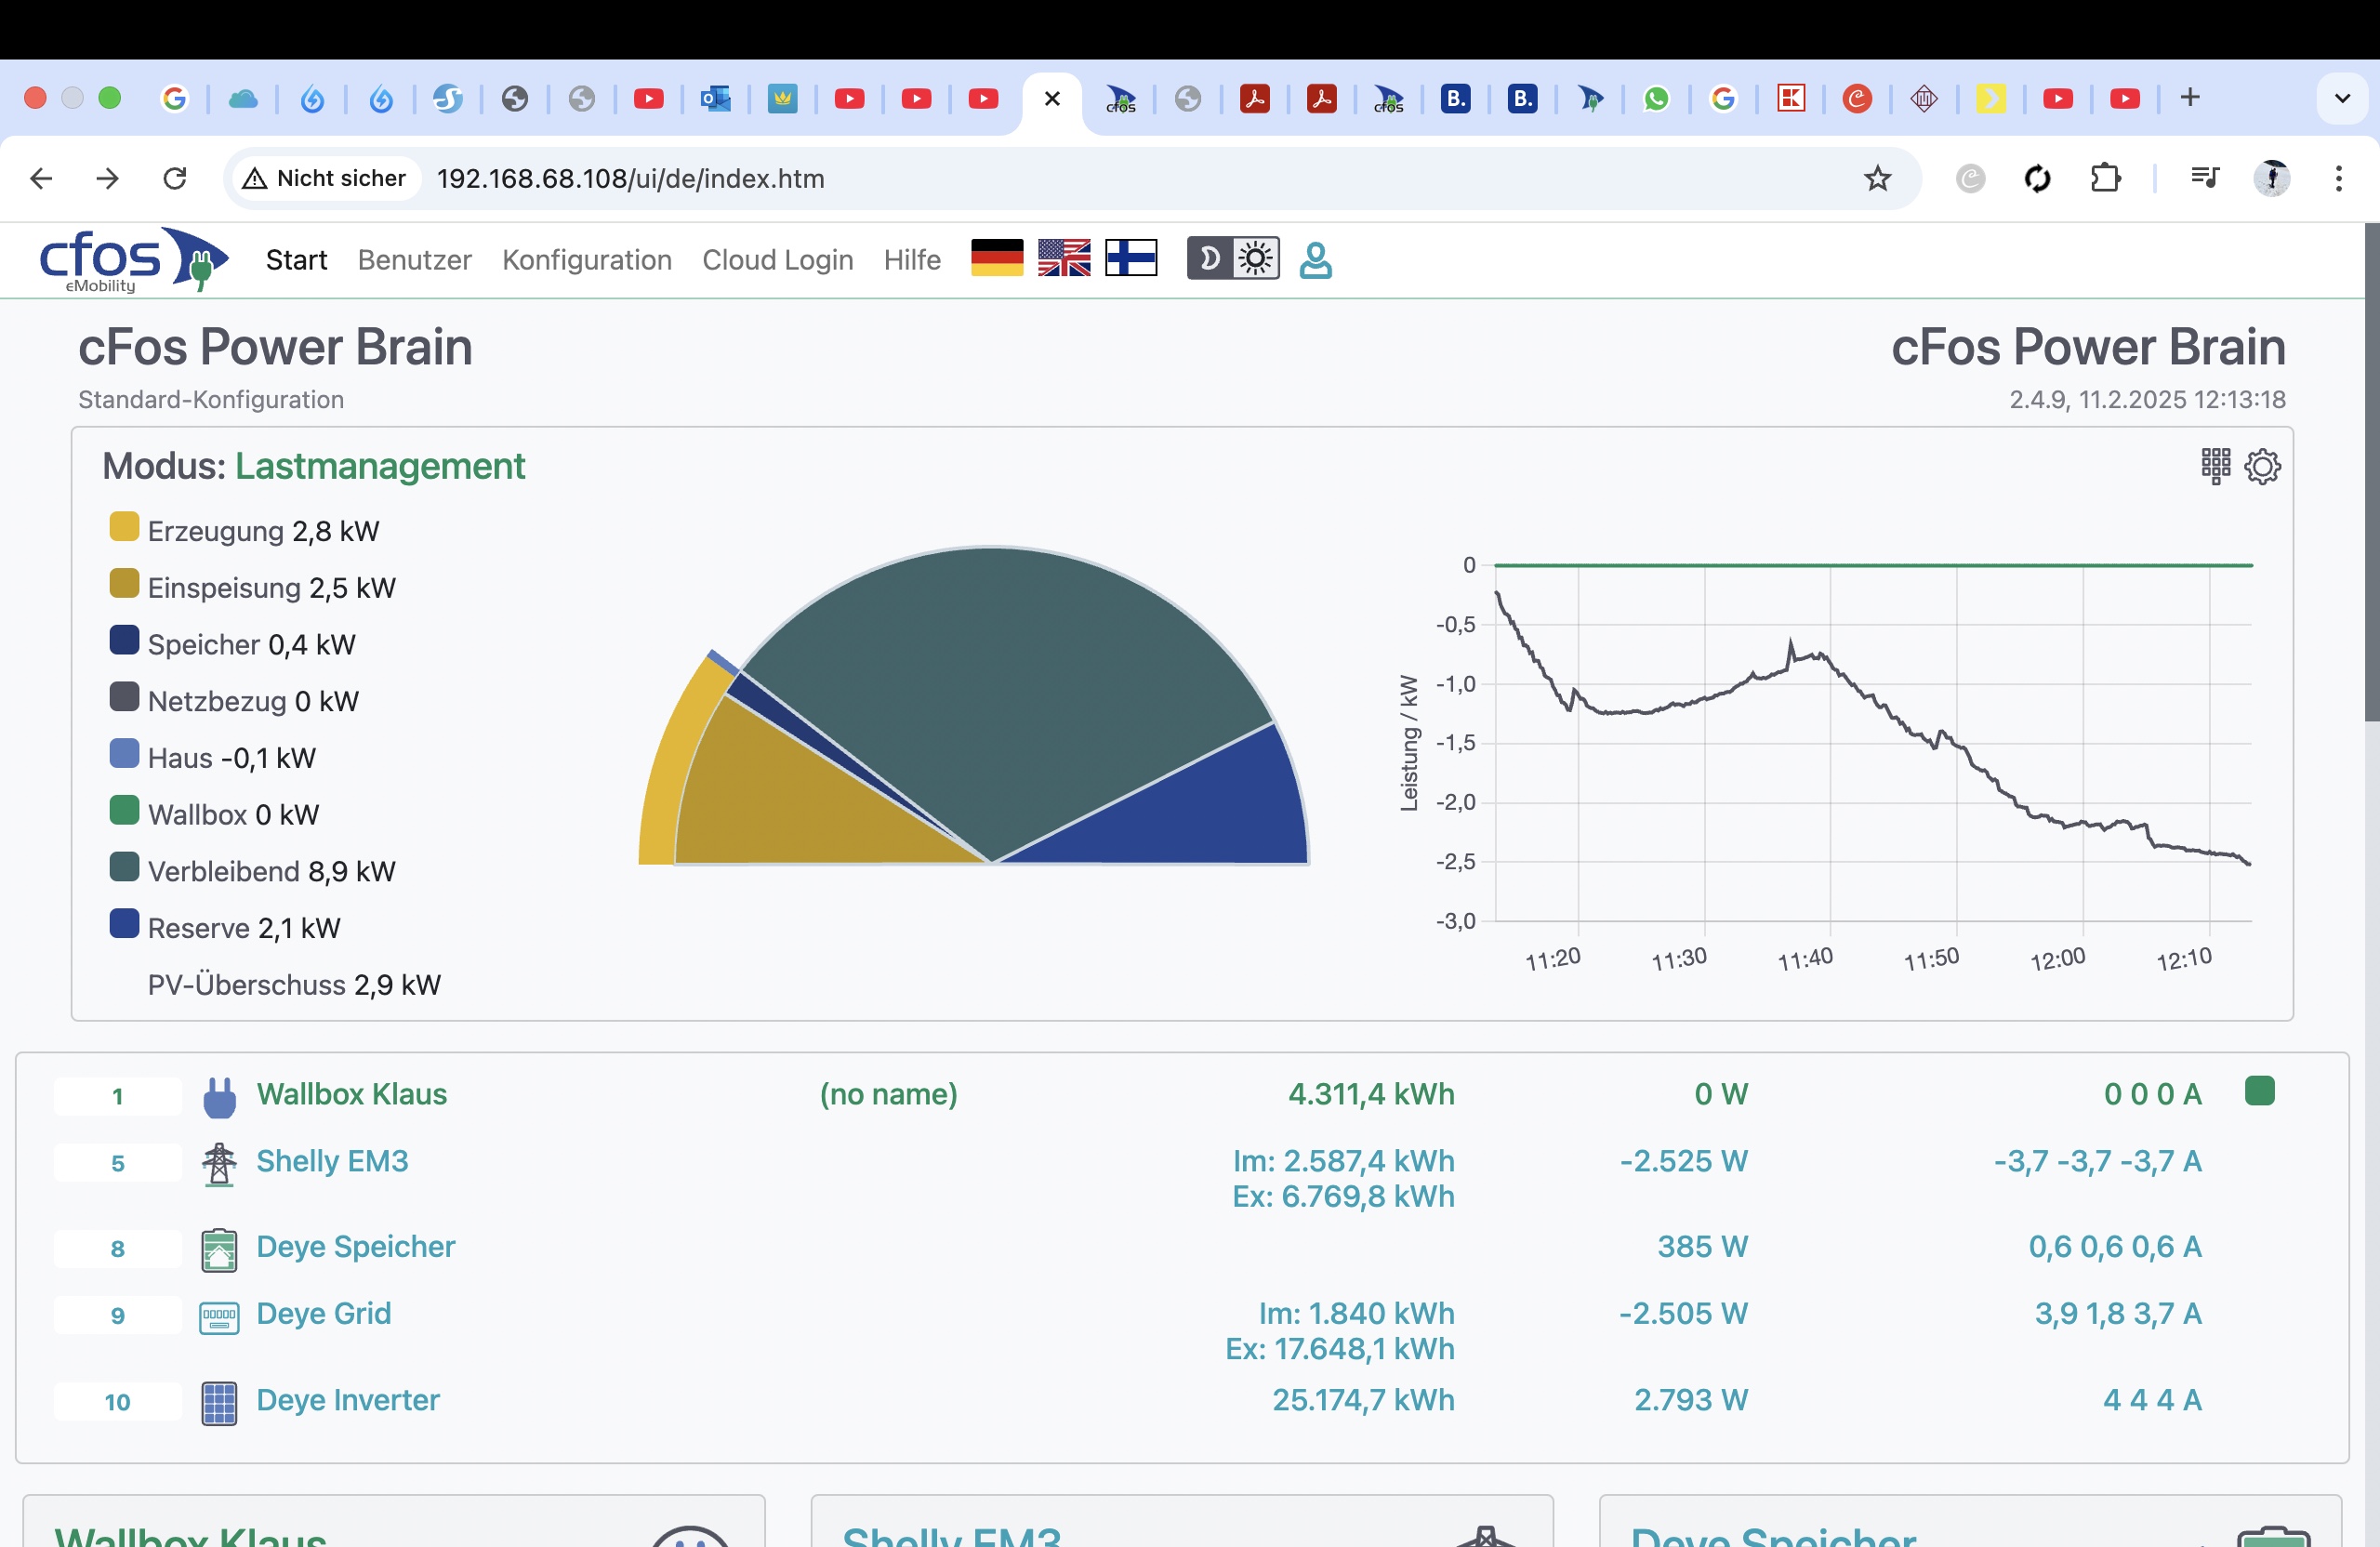Viewport: 2380px width, 1547px height.
Task: Click the device number 5 field
Action: pyautogui.click(x=118, y=1163)
